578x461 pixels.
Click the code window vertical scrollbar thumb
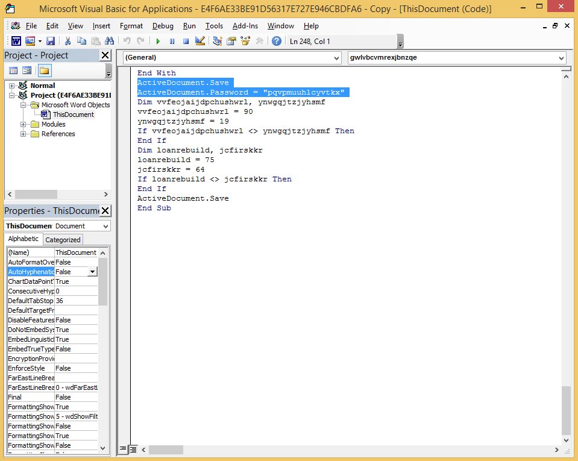click(x=566, y=410)
